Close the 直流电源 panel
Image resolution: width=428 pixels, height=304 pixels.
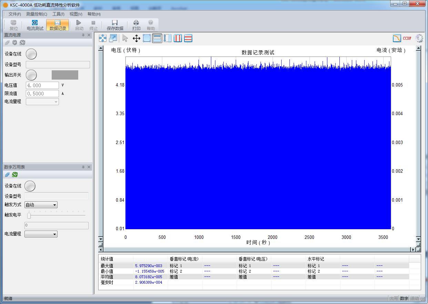click(89, 35)
